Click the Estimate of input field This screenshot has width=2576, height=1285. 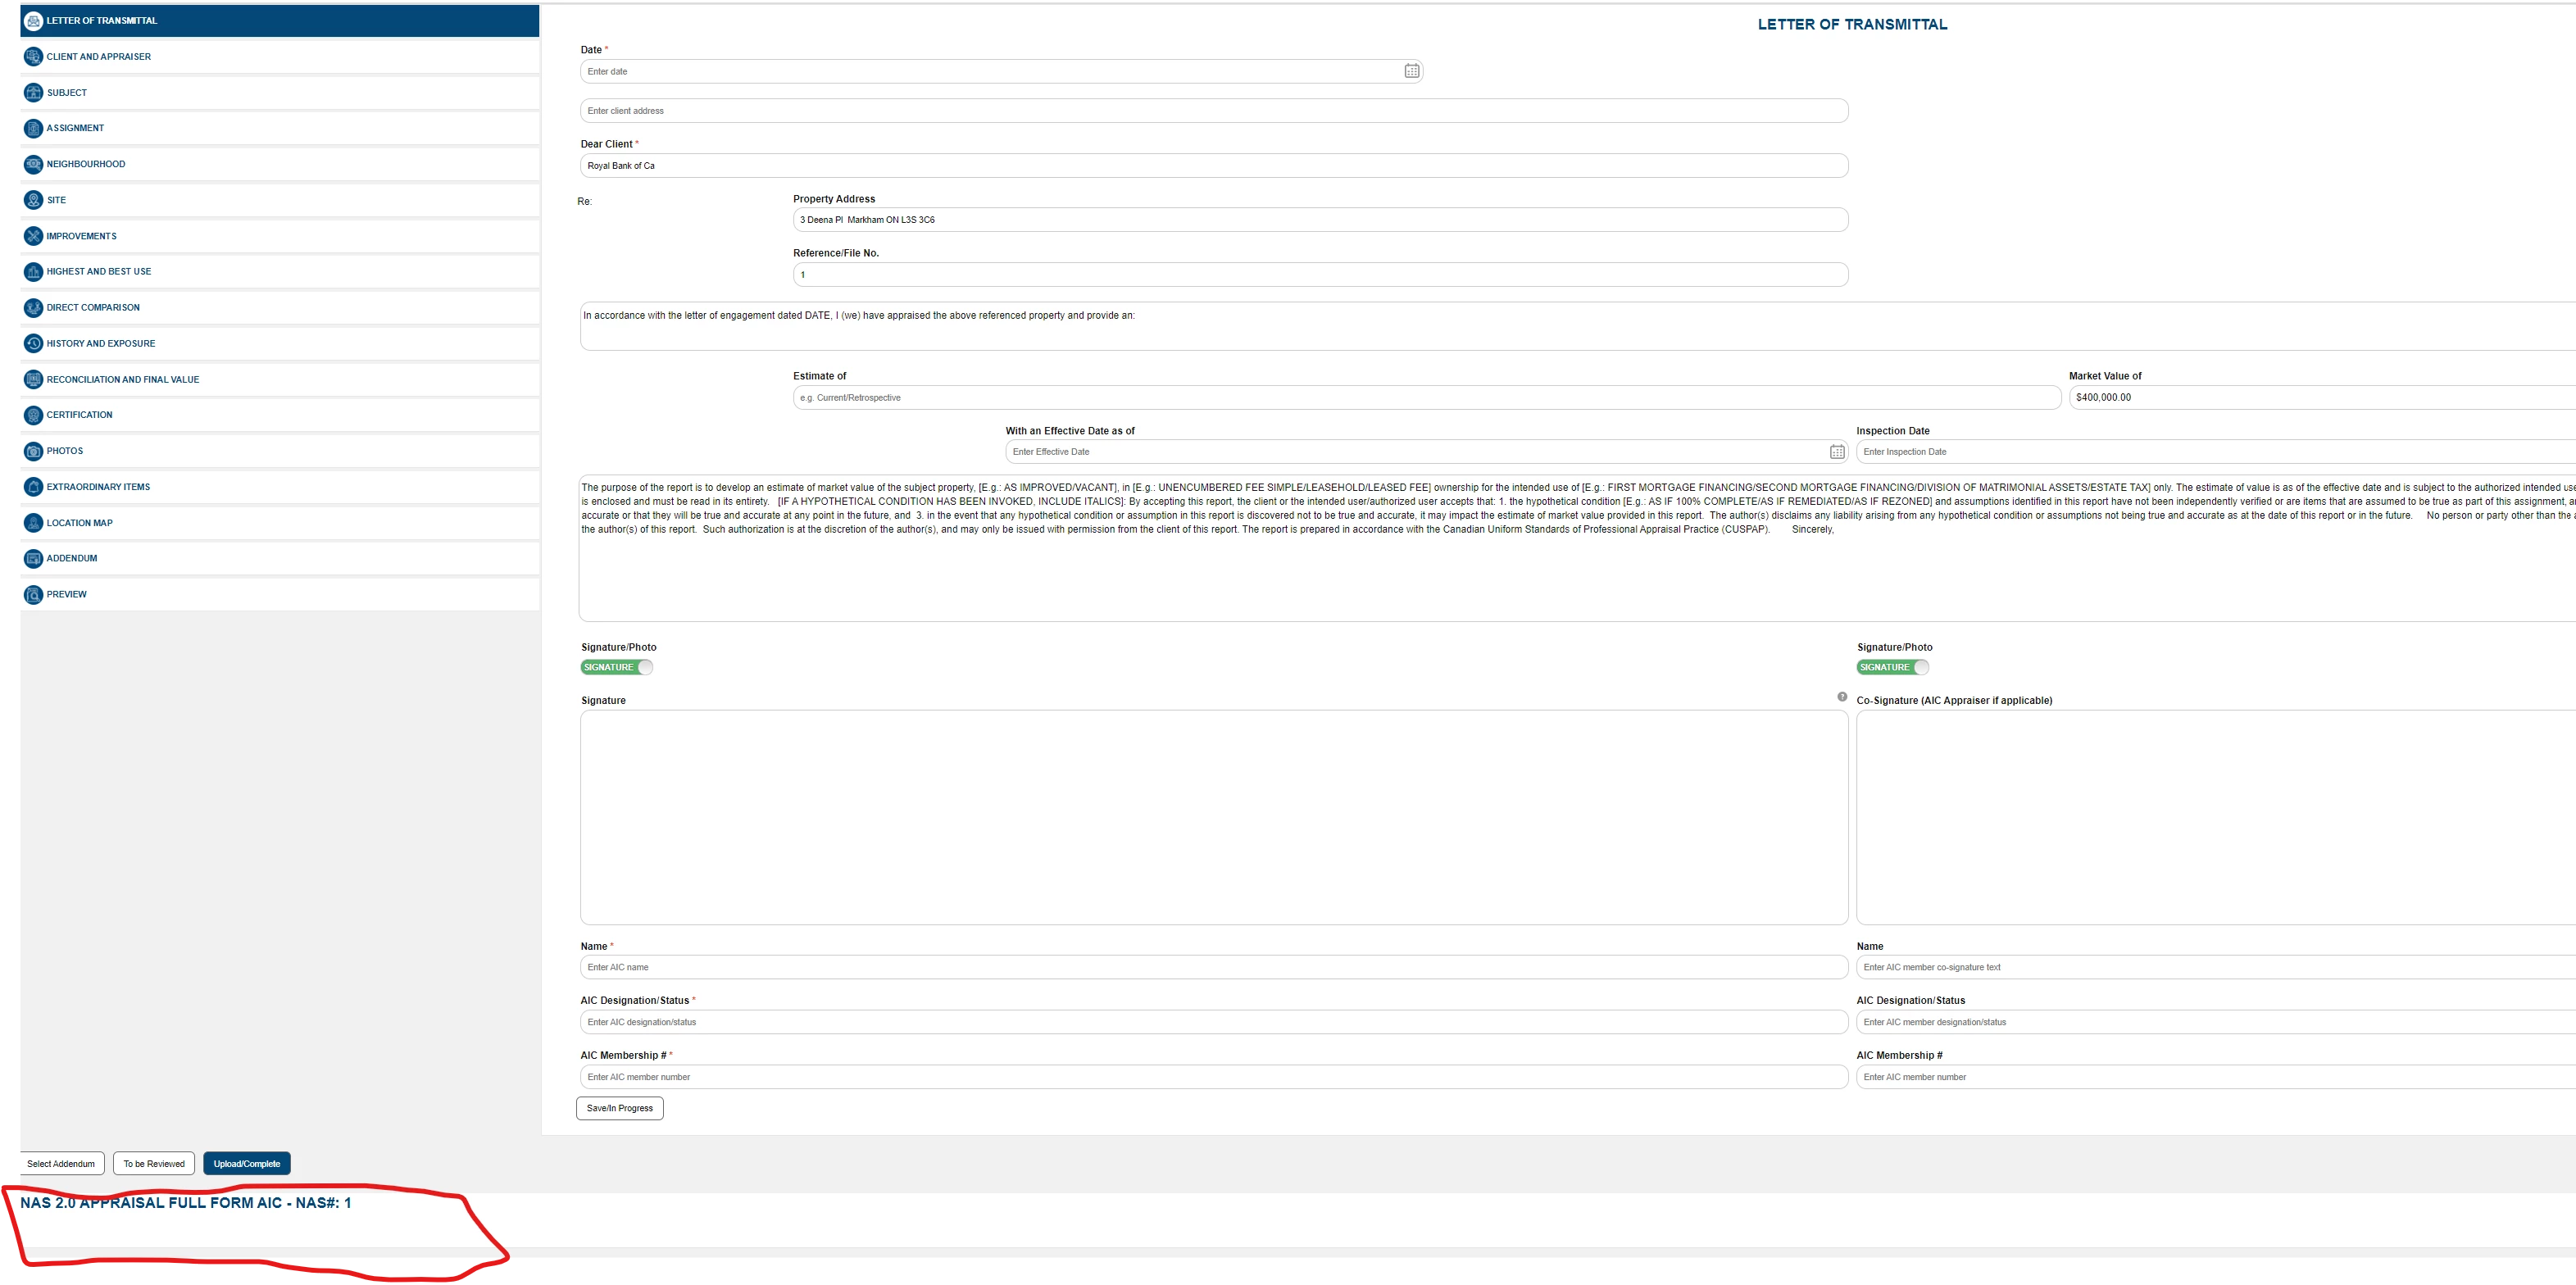coord(1426,398)
